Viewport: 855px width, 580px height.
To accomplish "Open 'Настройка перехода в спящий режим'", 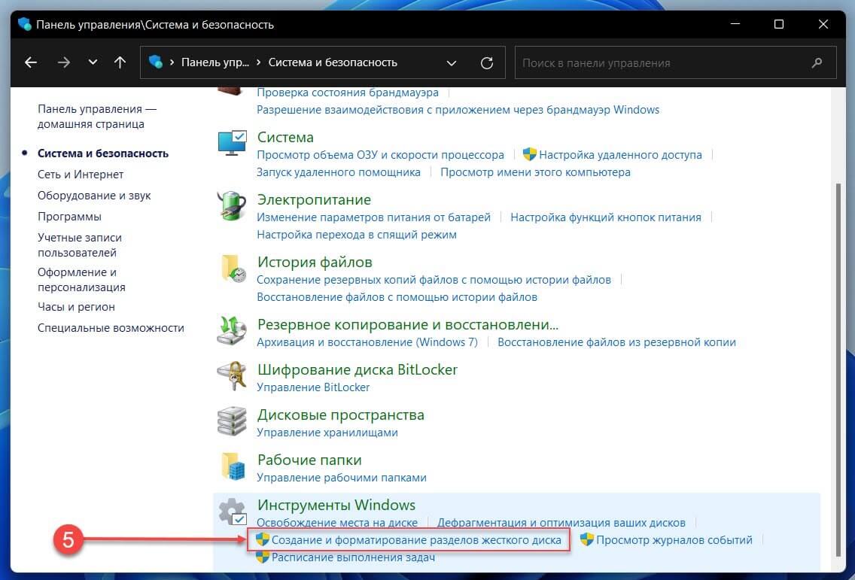I will tap(357, 235).
